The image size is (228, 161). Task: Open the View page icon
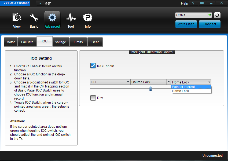pyautogui.click(x=17, y=17)
